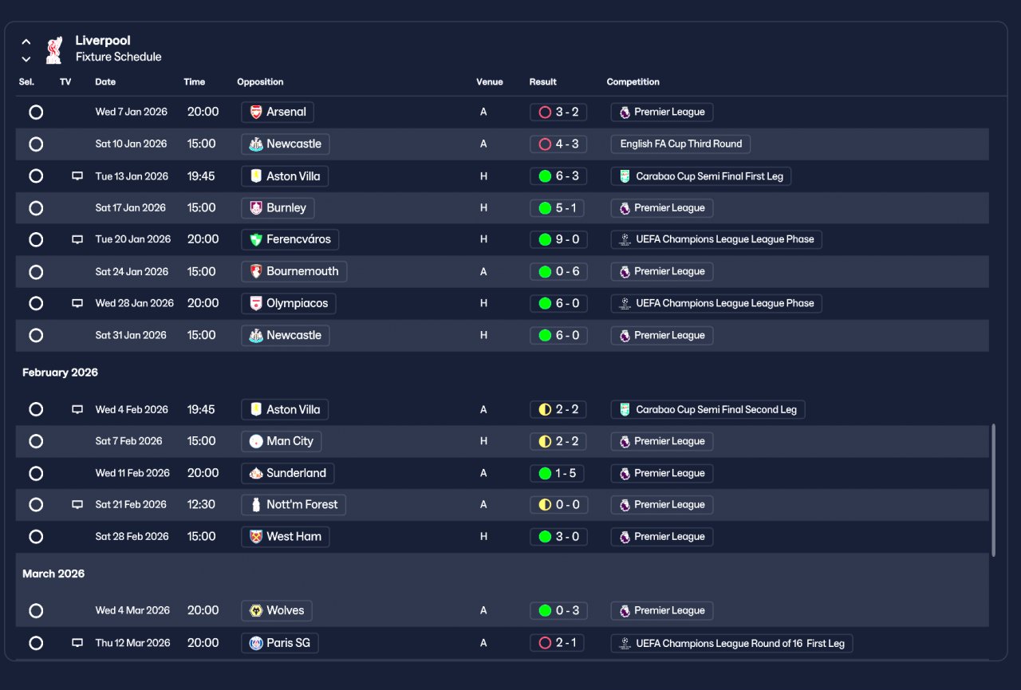1021x690 pixels.
Task: Click the TV icon for Aston Villa 4 Feb
Action: coord(77,409)
